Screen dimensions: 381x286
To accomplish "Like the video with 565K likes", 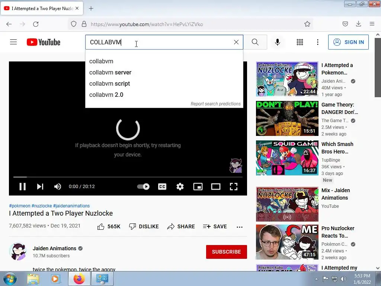I will click(109, 226).
